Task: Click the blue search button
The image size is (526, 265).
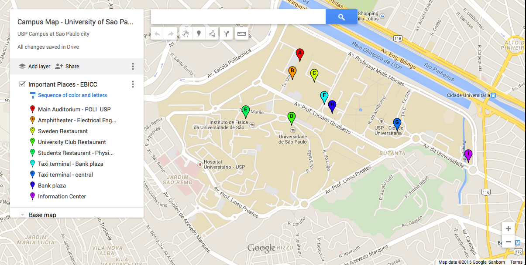Action: click(341, 17)
